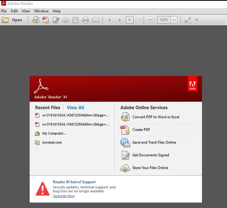Viewport: 227px width, 208px height.
Task: Click the 100% zoom value field
Action: 164,20
